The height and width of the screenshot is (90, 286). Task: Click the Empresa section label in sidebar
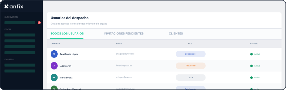(9, 60)
